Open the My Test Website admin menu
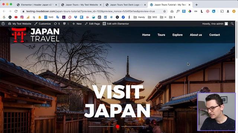 coord(20,24)
